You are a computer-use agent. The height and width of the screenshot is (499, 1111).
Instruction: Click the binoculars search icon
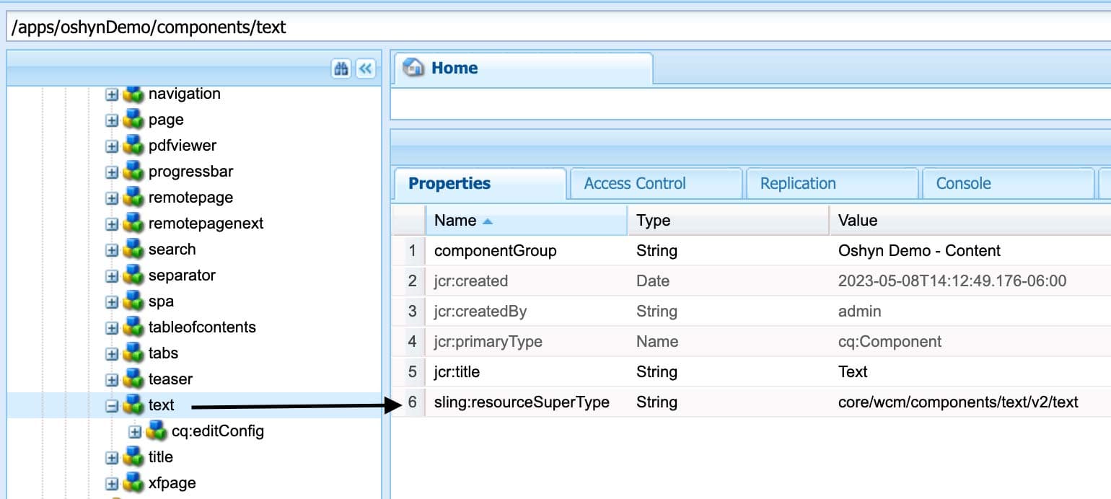click(341, 69)
